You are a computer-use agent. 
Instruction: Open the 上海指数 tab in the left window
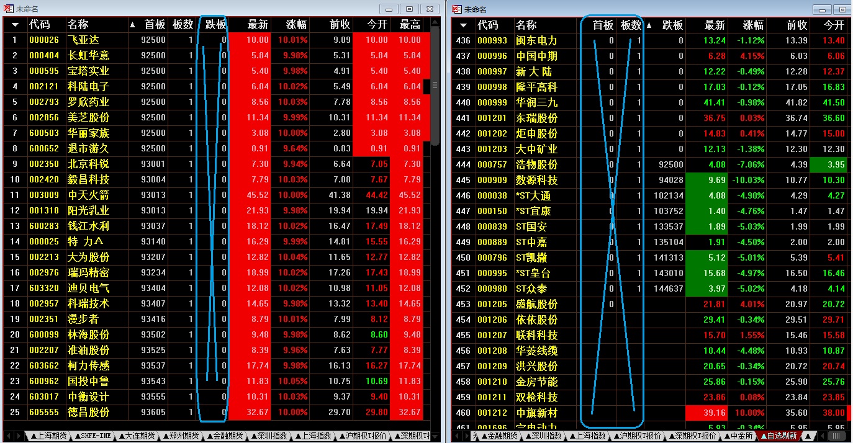pyautogui.click(x=314, y=436)
